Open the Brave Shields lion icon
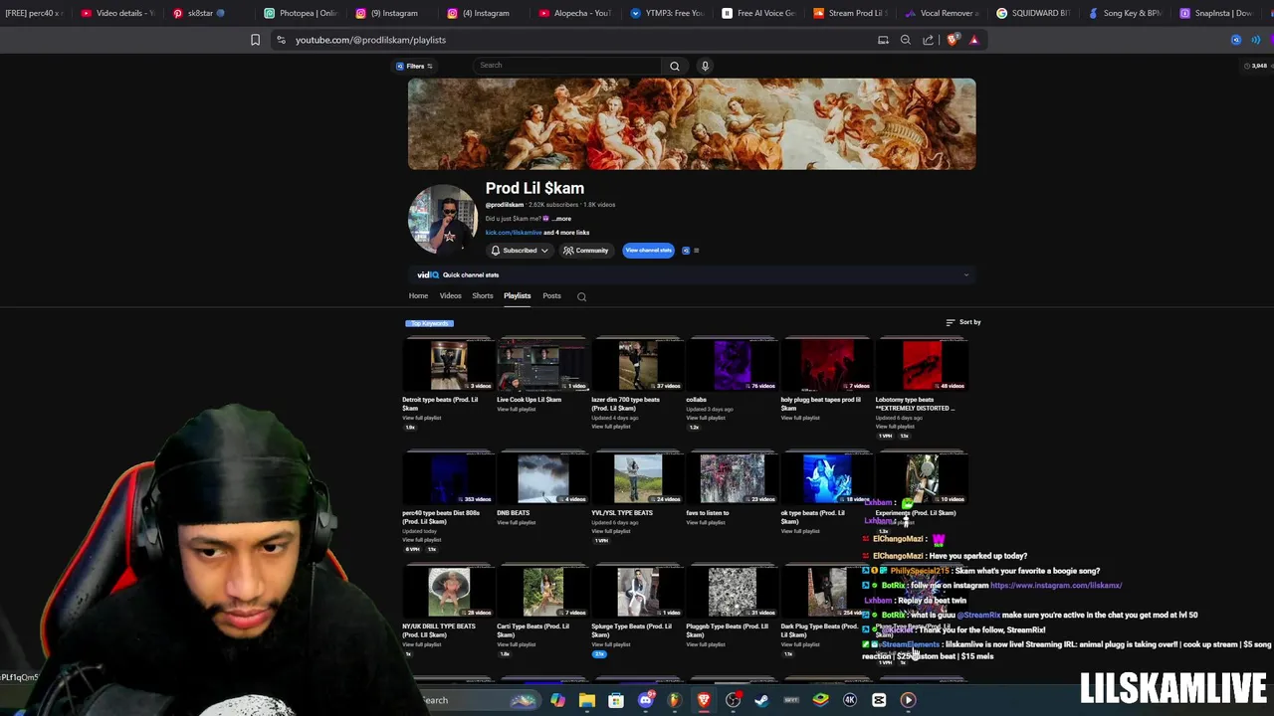 953,40
